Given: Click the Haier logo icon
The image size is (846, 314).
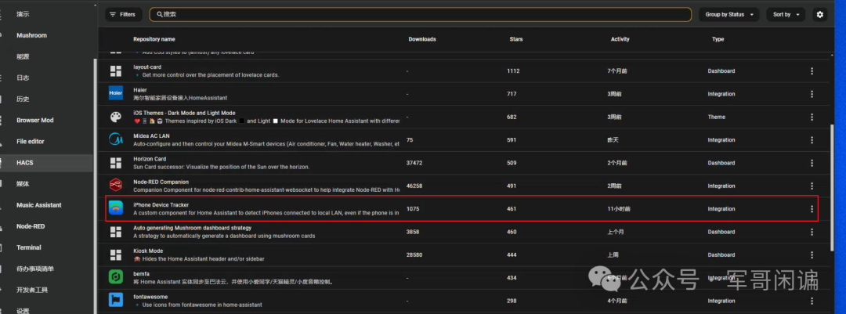Looking at the screenshot, I should click(116, 94).
